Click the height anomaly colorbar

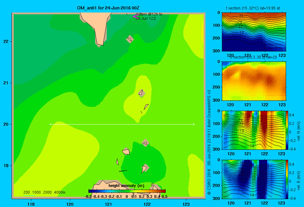point(127,191)
